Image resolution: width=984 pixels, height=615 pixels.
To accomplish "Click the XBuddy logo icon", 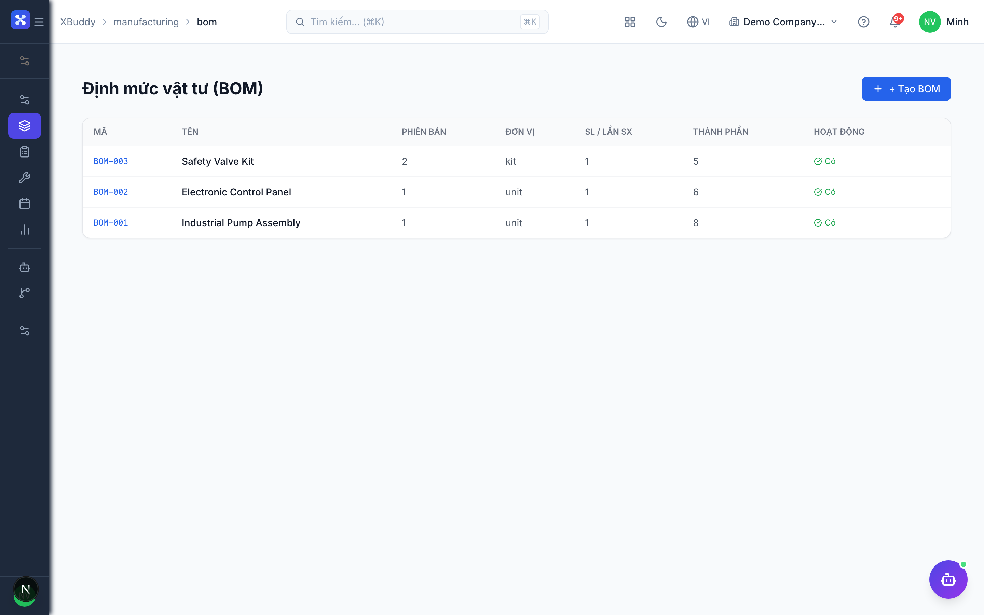I will [20, 20].
